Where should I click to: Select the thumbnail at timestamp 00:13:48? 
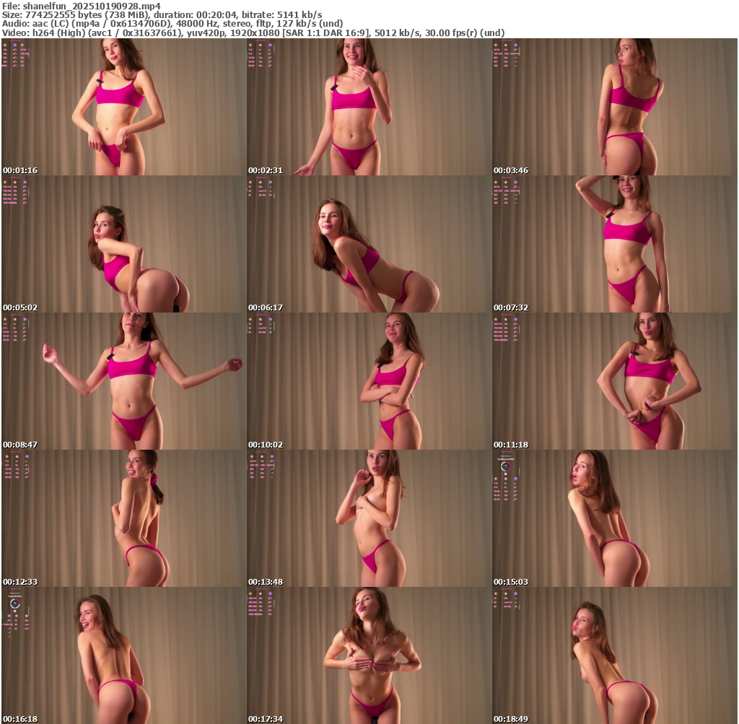point(369,518)
